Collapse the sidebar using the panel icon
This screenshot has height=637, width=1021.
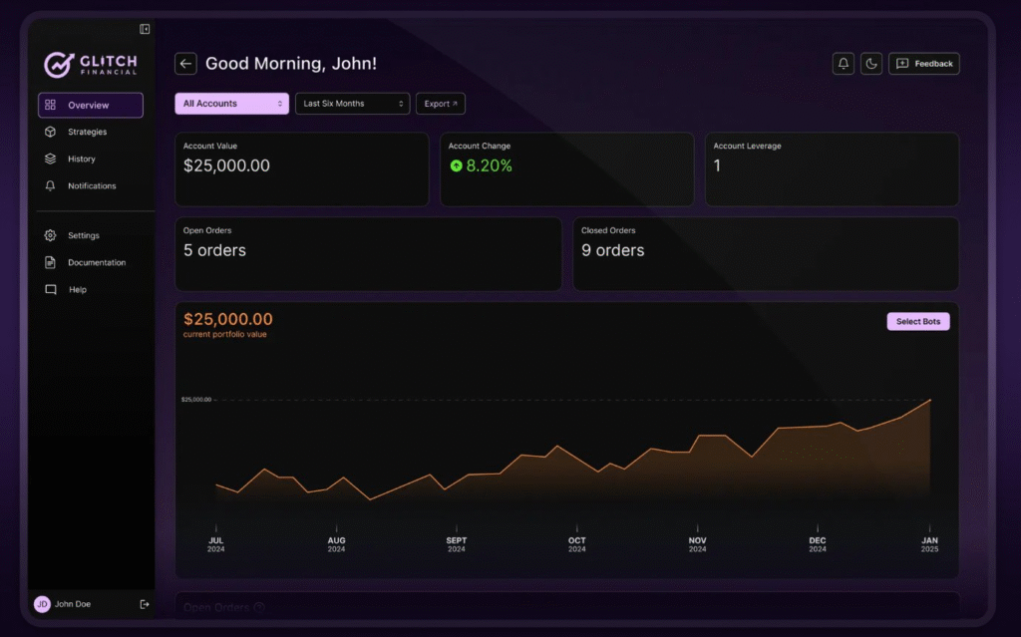coord(145,30)
